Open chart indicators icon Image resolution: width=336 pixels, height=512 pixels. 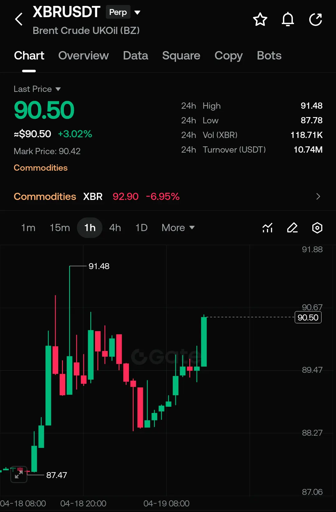[267, 228]
